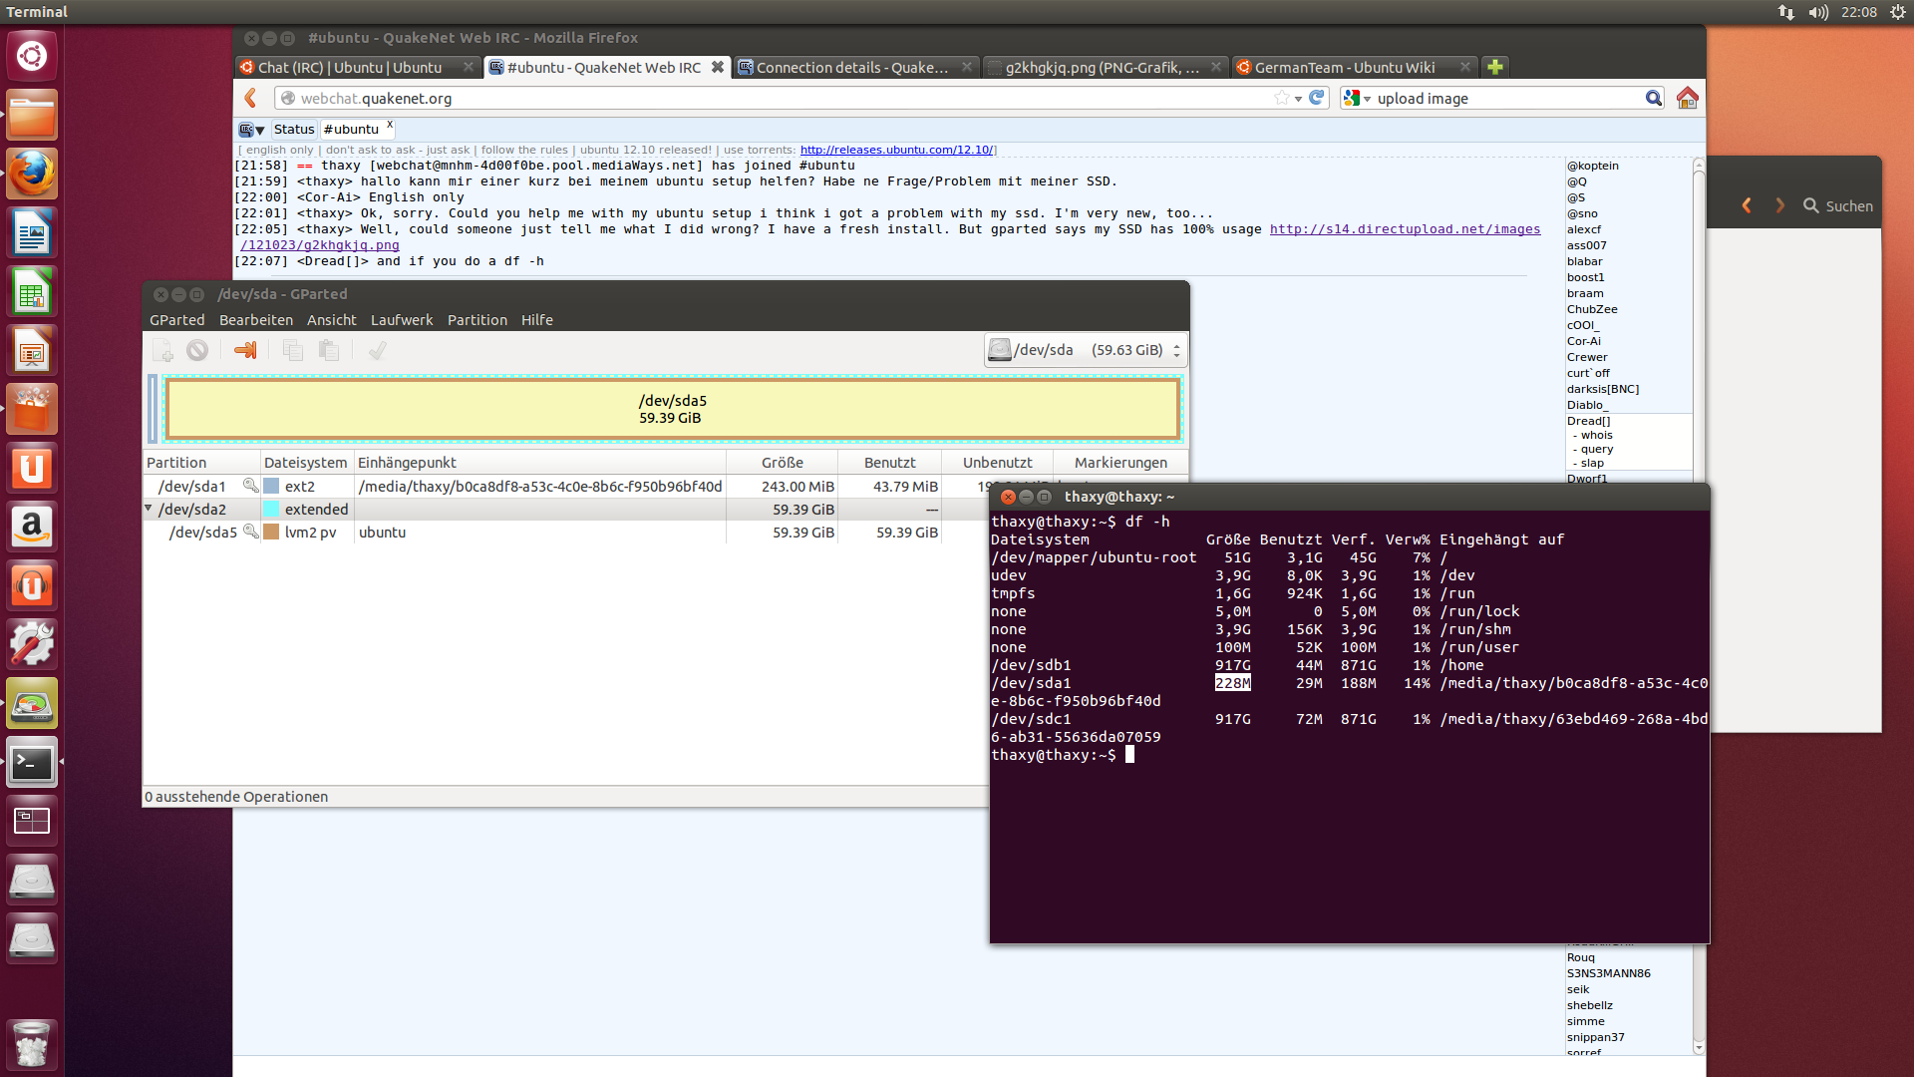Open Laufwerk menu in GParted
Image resolution: width=1914 pixels, height=1077 pixels.
(402, 320)
